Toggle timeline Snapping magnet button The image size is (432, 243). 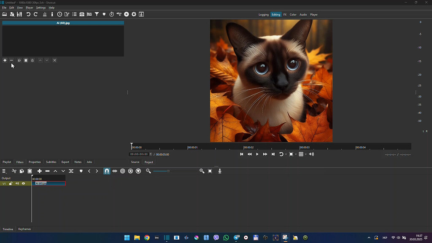tap(107, 171)
